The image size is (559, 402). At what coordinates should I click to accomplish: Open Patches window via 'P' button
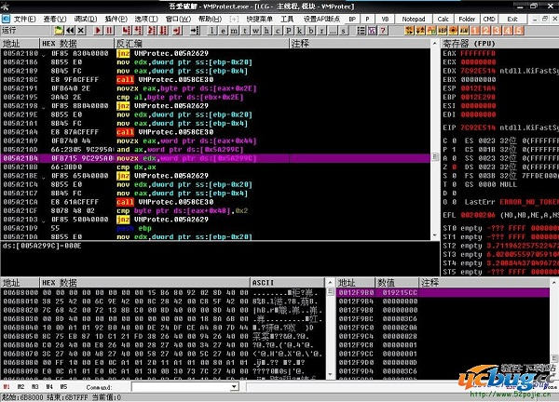click(x=289, y=31)
